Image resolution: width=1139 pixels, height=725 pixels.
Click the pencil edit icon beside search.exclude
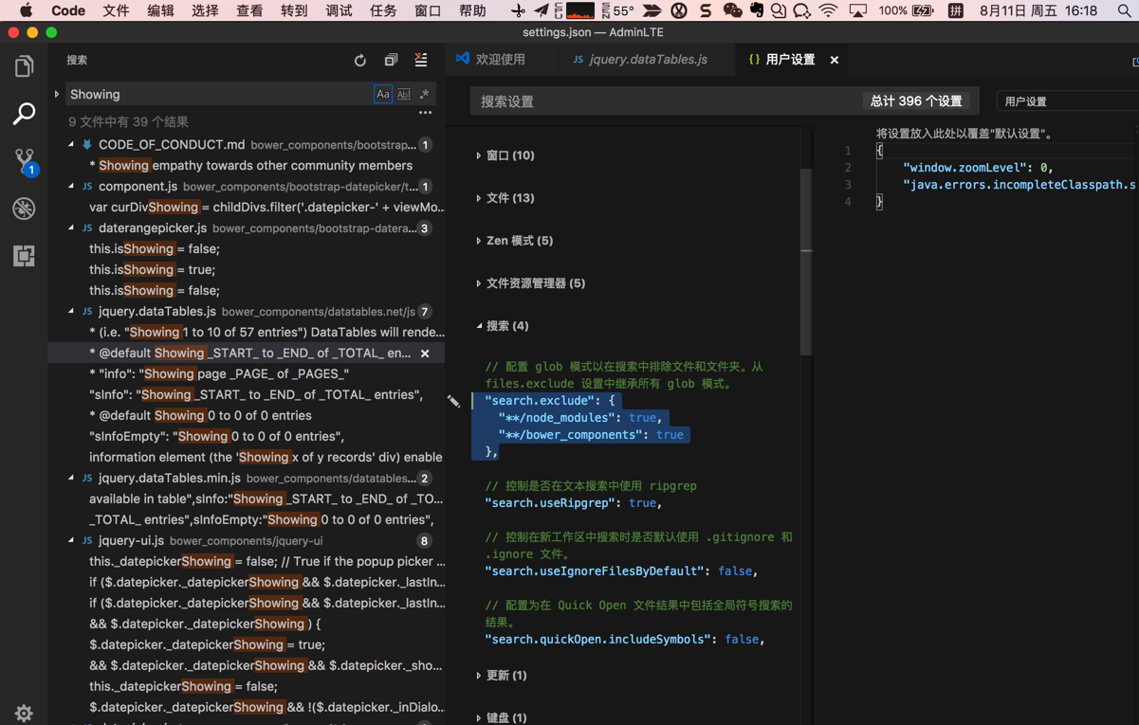tap(453, 402)
